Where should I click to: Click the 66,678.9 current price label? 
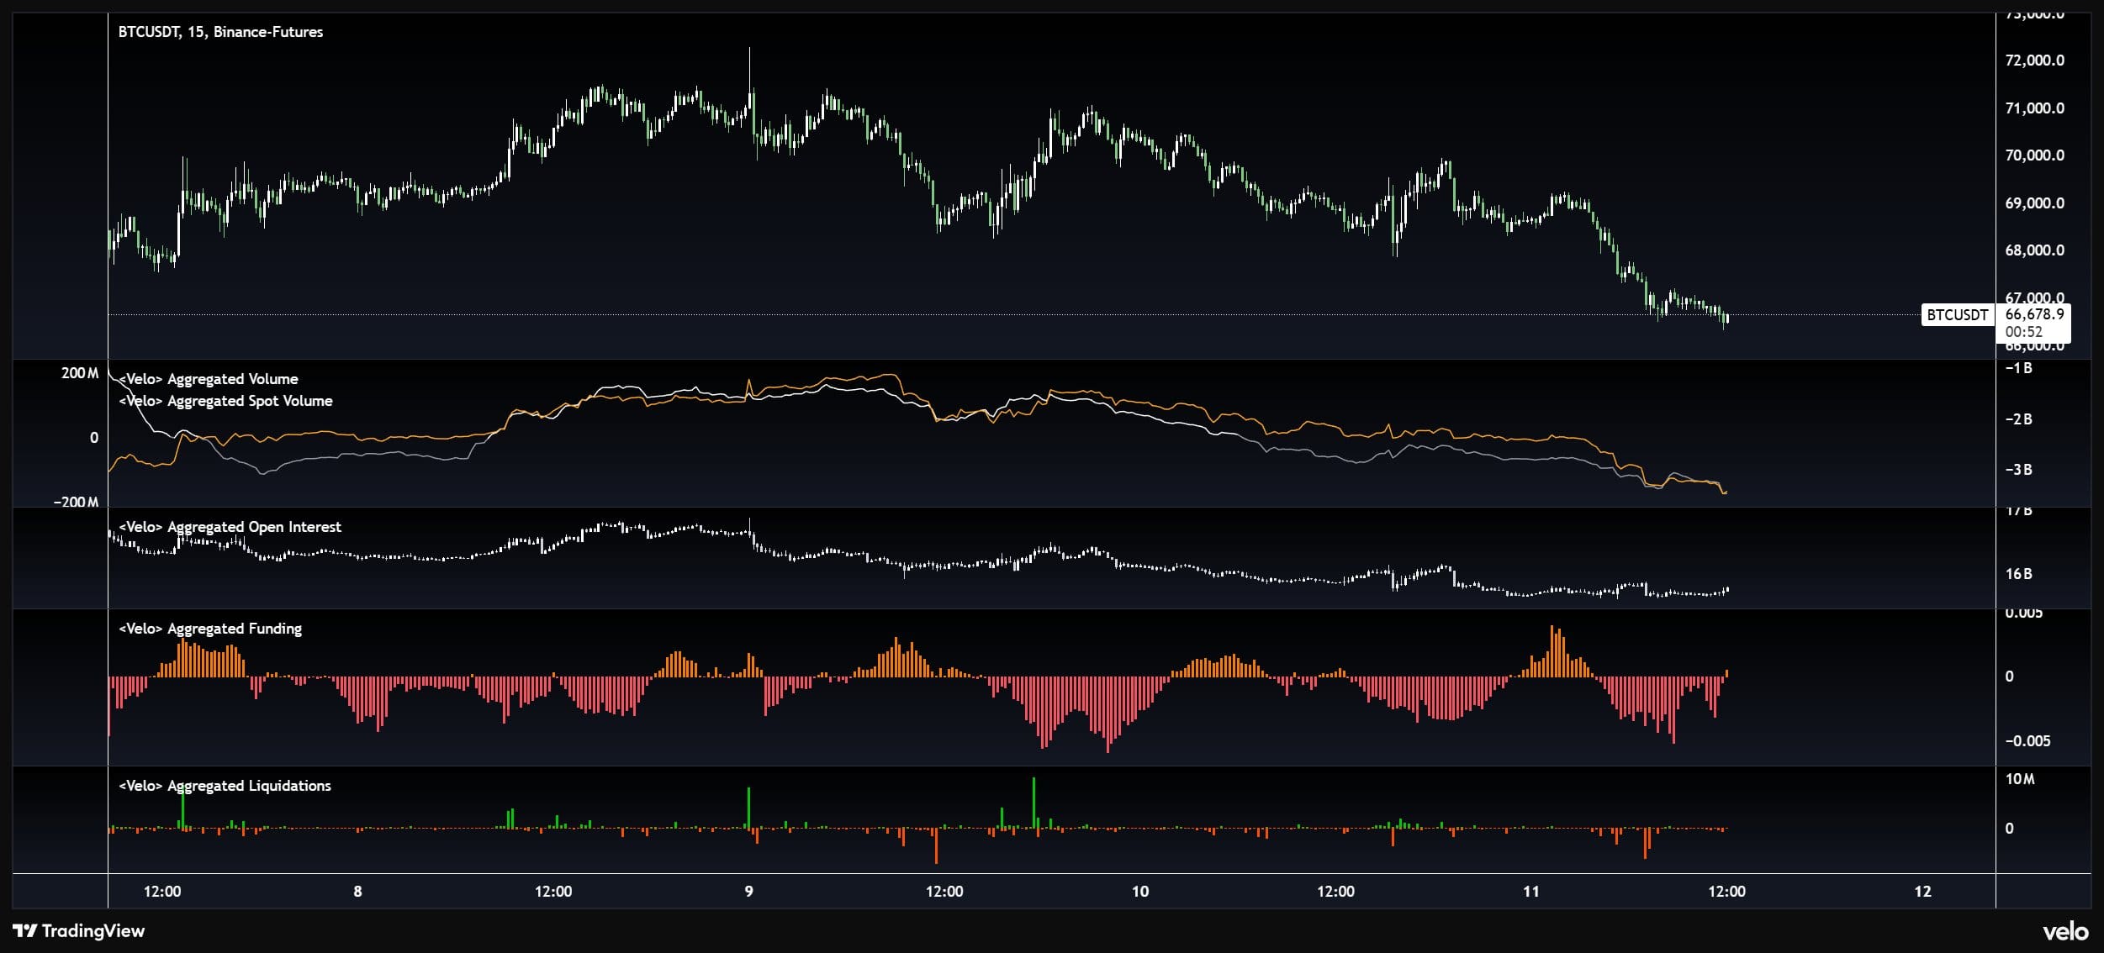[x=2034, y=314]
